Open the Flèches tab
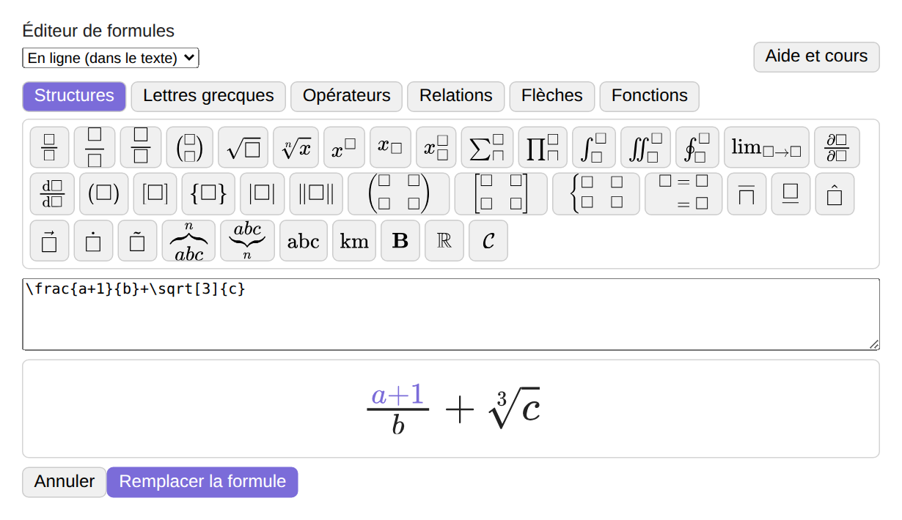 pyautogui.click(x=552, y=96)
